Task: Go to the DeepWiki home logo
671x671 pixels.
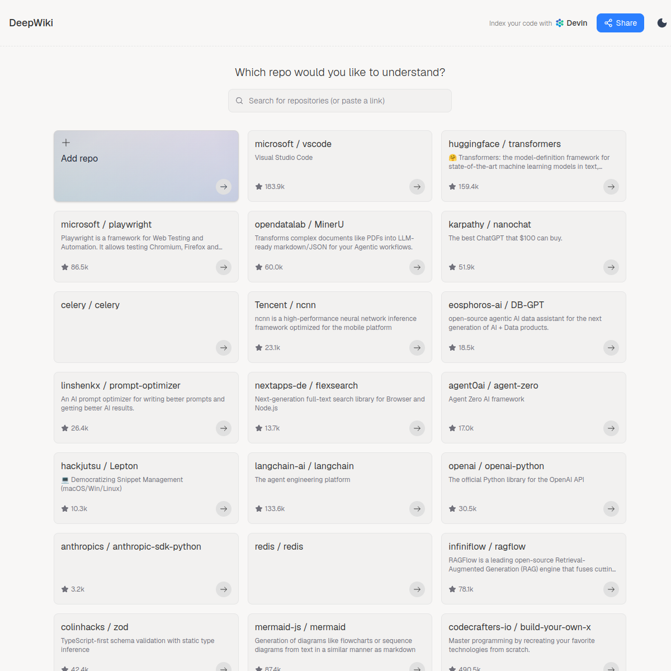Action: pos(31,23)
